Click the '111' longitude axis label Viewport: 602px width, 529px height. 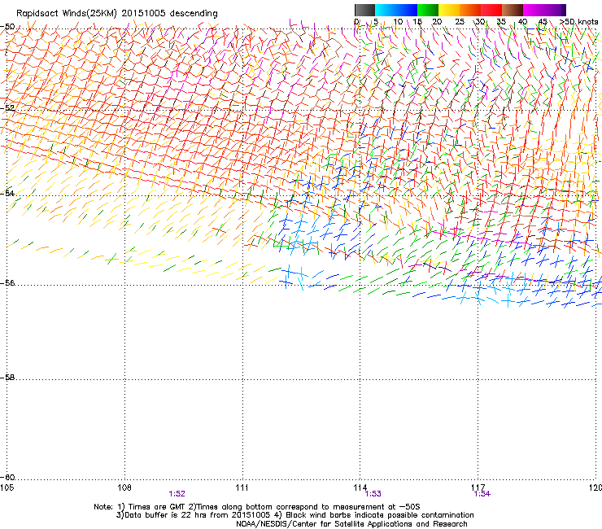point(242,487)
